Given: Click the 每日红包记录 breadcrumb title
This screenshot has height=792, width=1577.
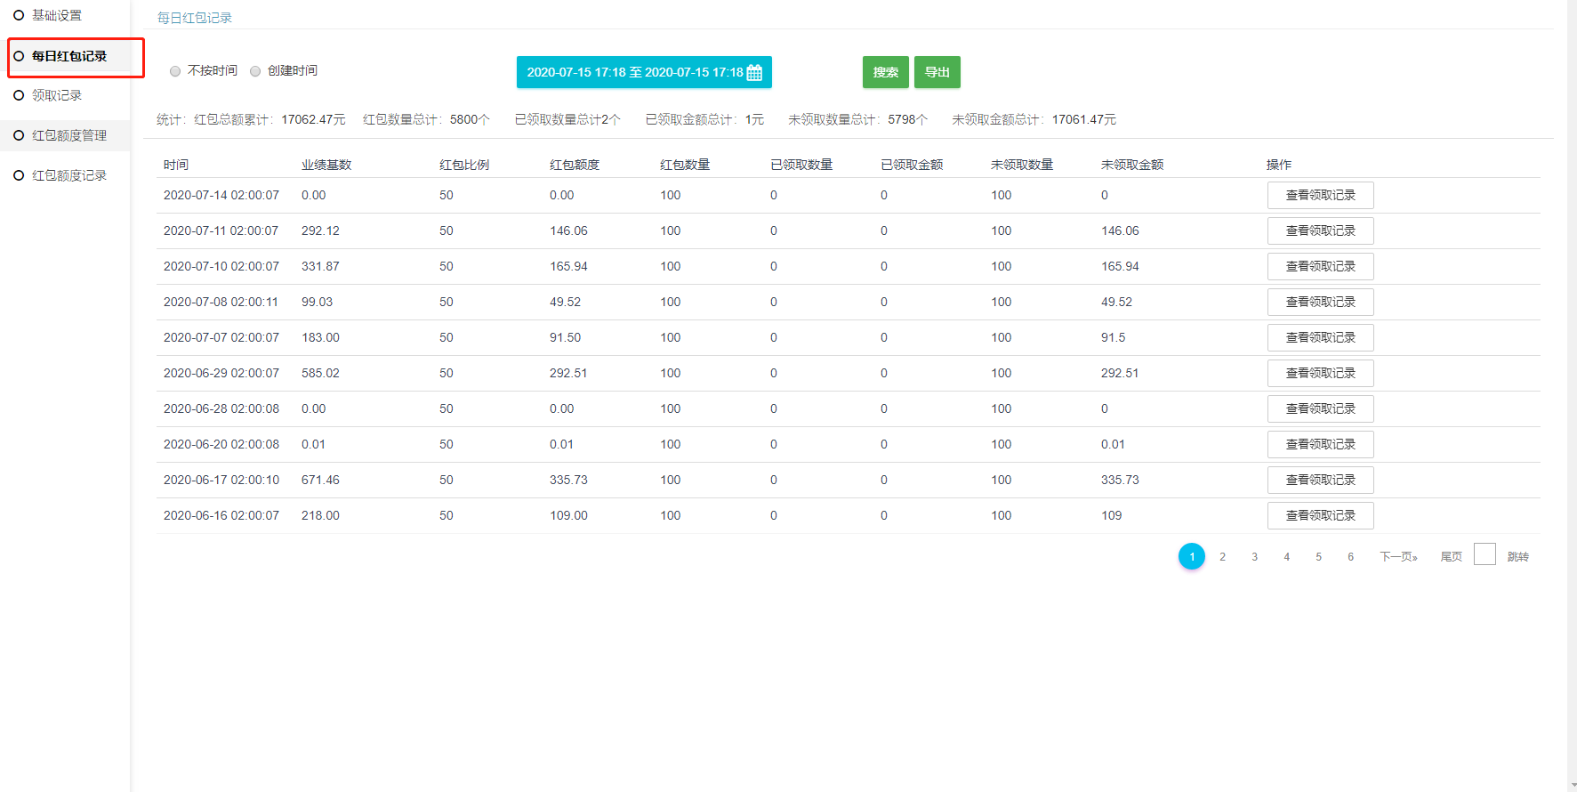Looking at the screenshot, I should 195,18.
